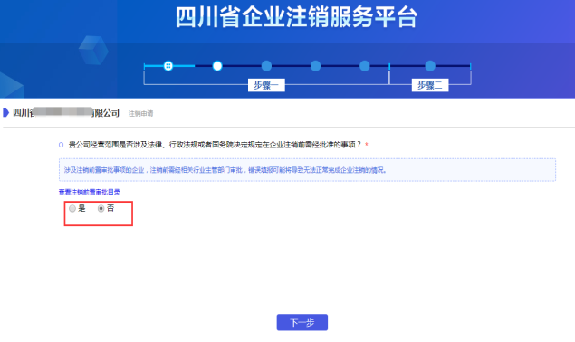
Task: Click the question text about 经营范围
Action: click(x=215, y=145)
